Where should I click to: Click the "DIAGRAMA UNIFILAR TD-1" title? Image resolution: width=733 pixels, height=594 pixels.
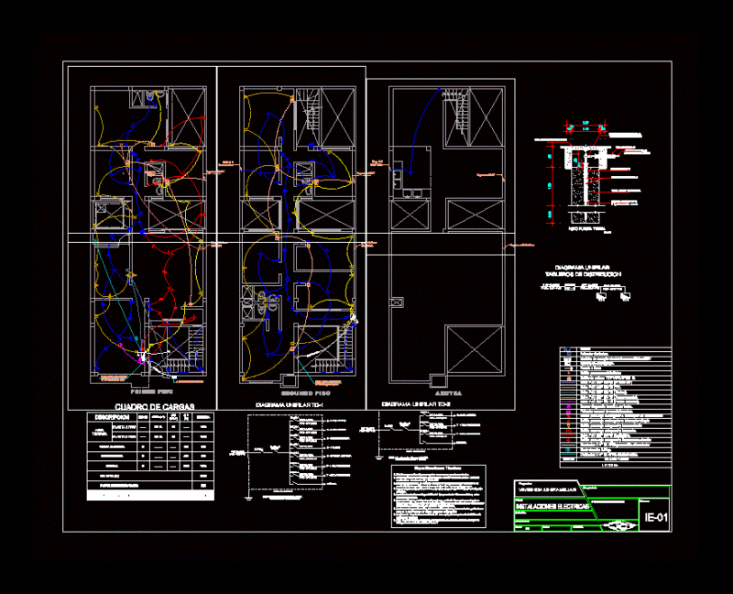[290, 404]
